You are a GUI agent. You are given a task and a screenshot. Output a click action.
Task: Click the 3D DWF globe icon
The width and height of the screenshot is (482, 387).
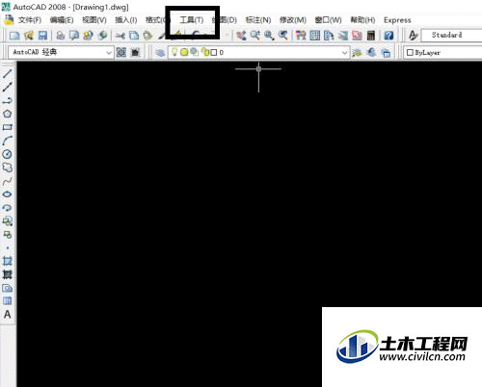click(102, 36)
